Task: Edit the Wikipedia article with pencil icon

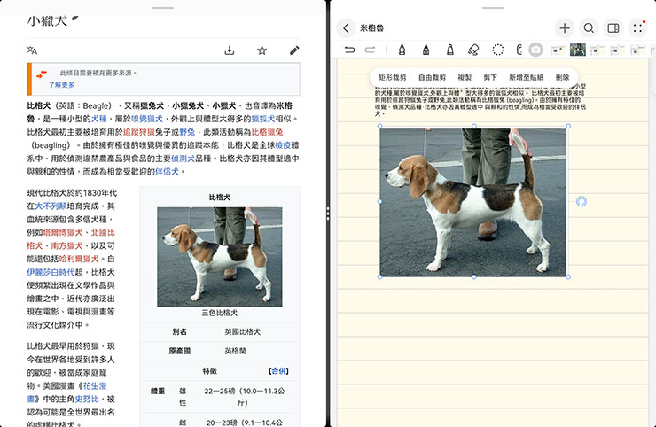Action: 294,50
